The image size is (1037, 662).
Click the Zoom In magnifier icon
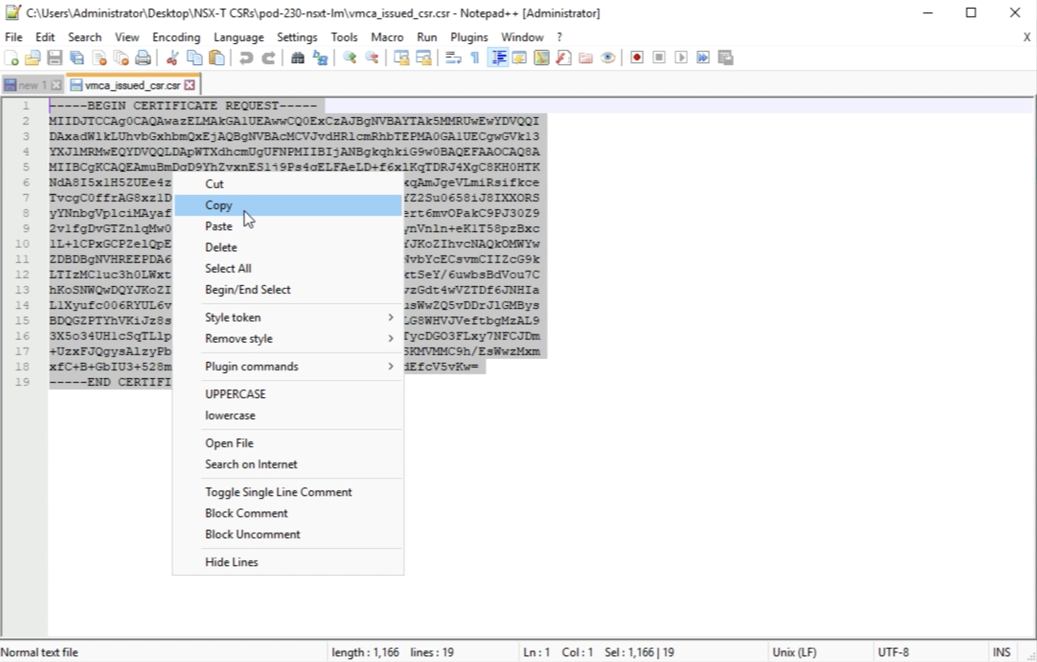pos(350,58)
